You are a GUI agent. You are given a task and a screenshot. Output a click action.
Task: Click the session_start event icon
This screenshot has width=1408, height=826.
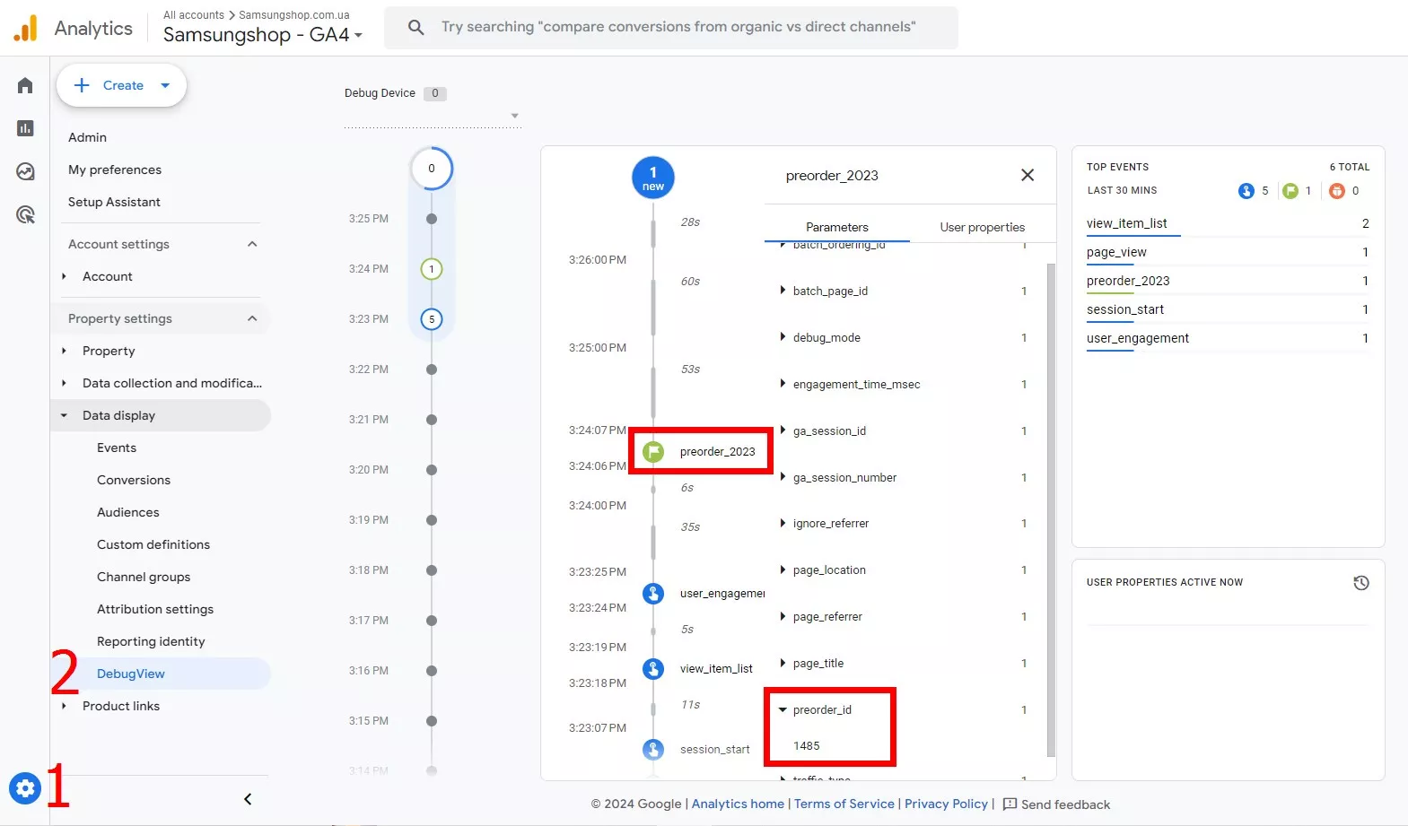point(653,749)
